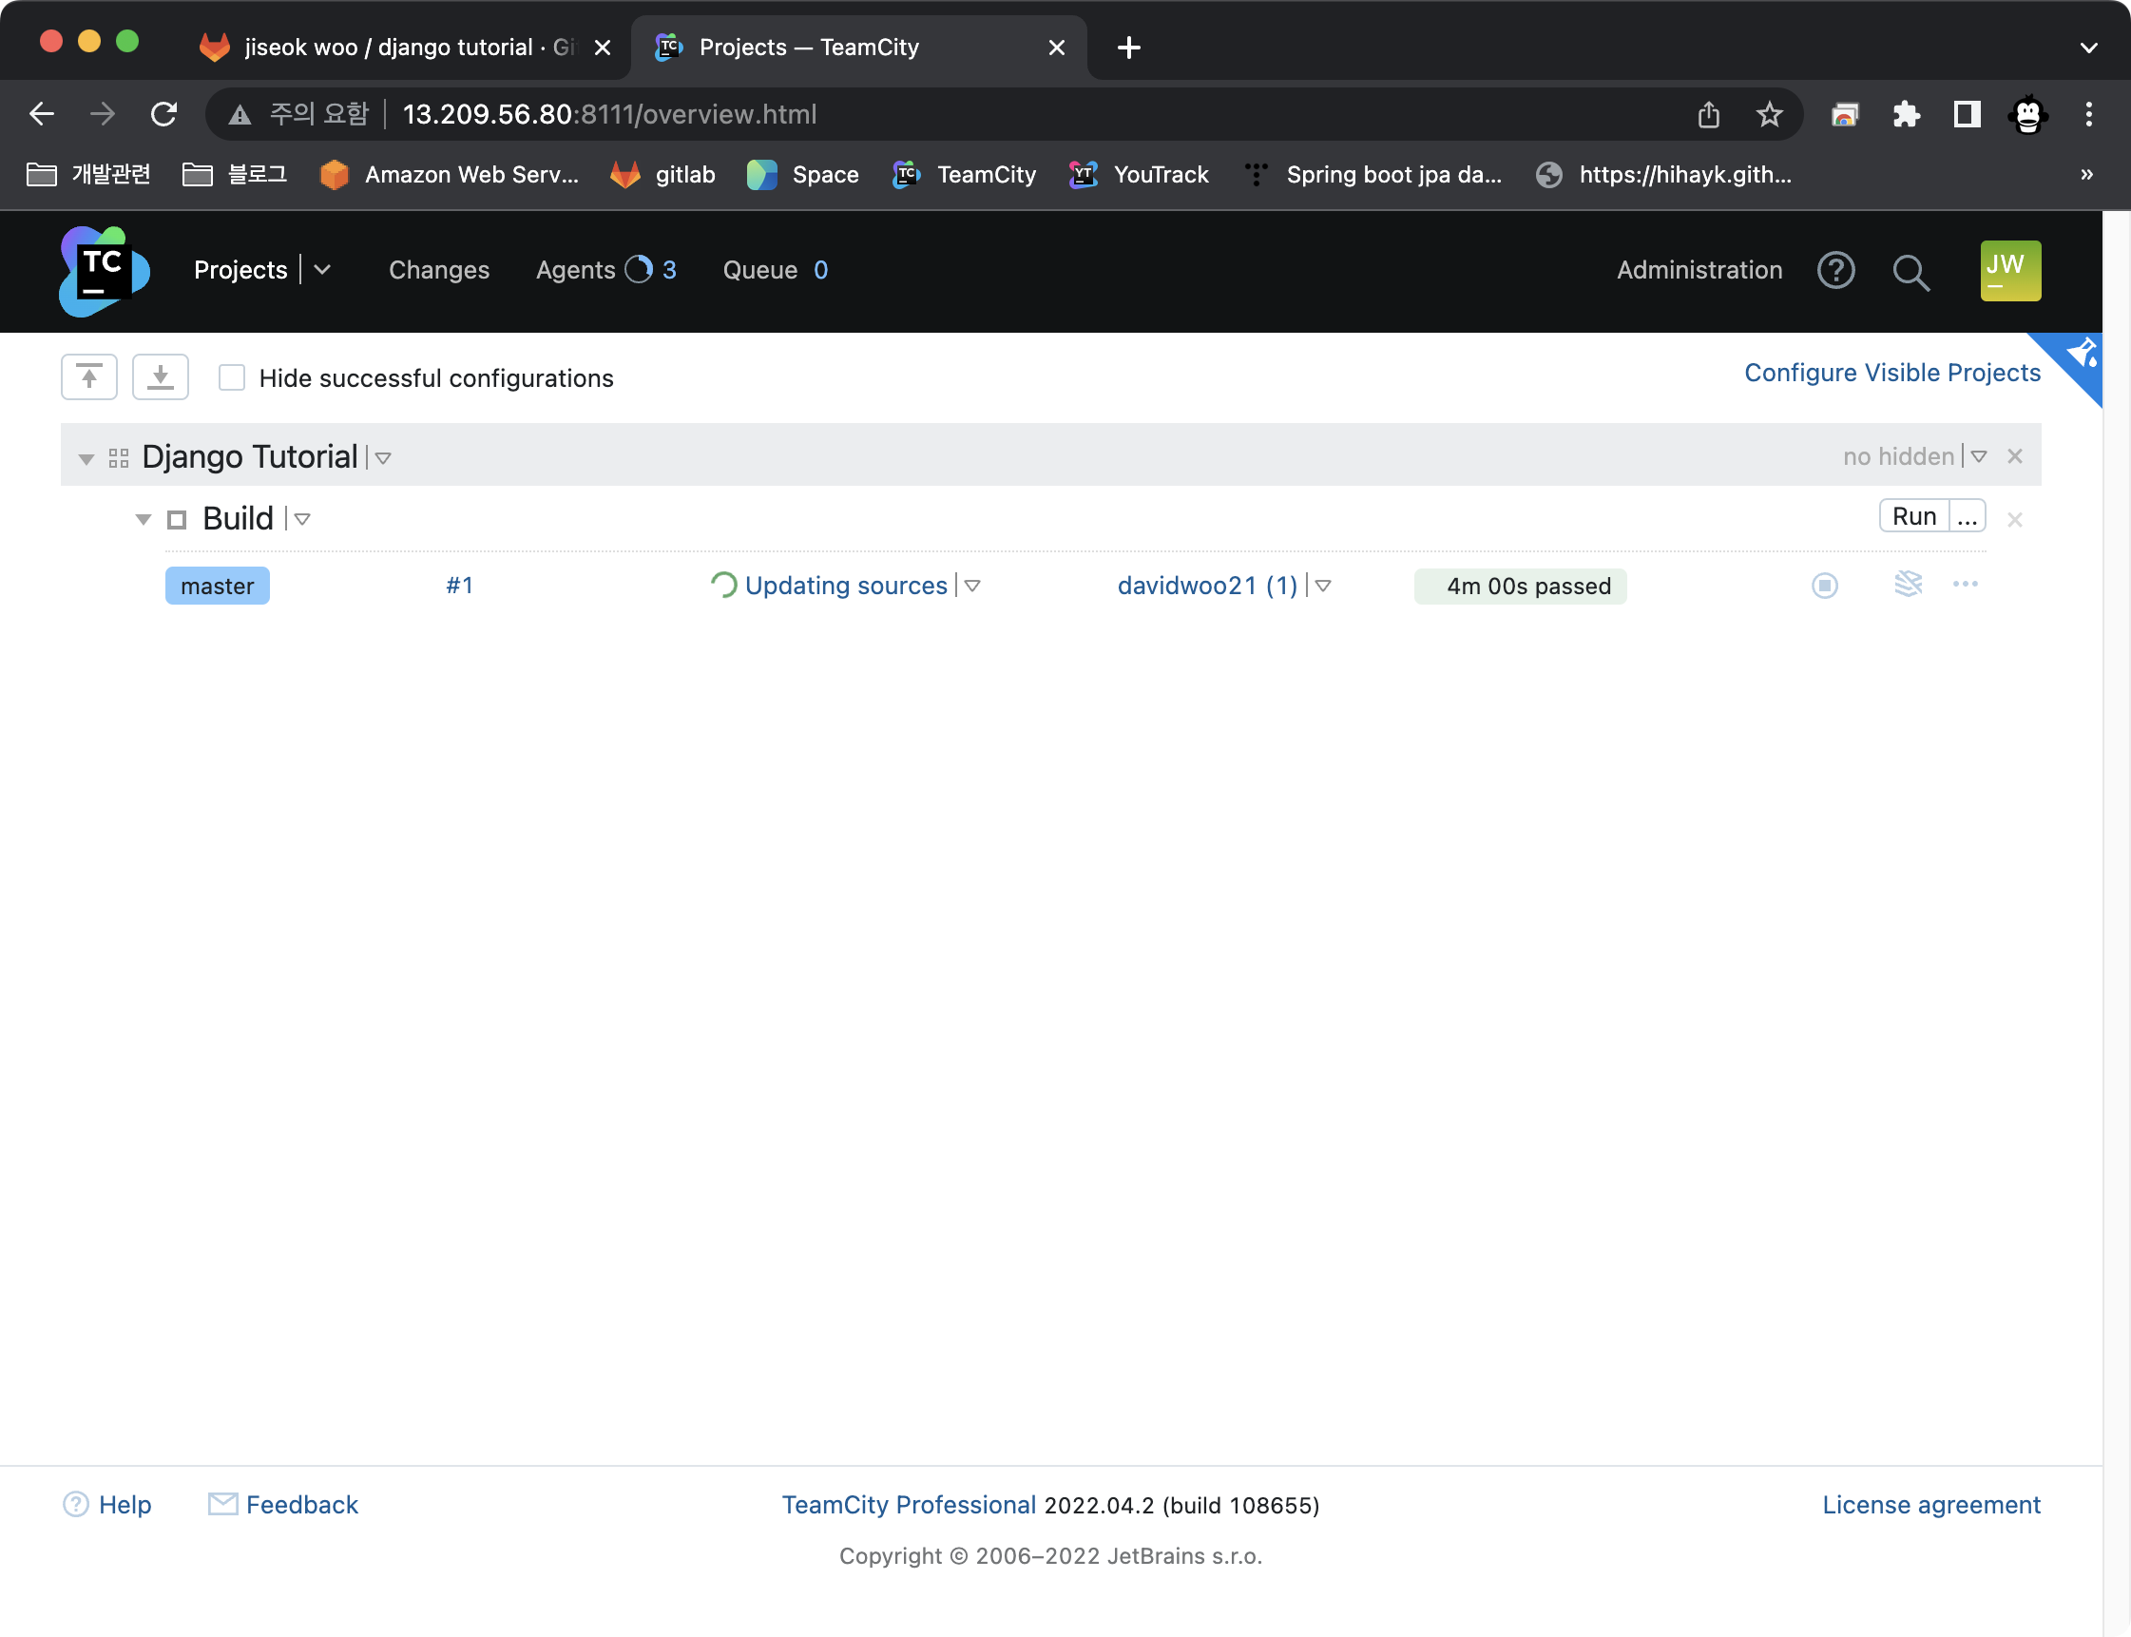Viewport: 2131px width, 1637px height.
Task: Open Django Tutorial project page
Action: coord(250,456)
